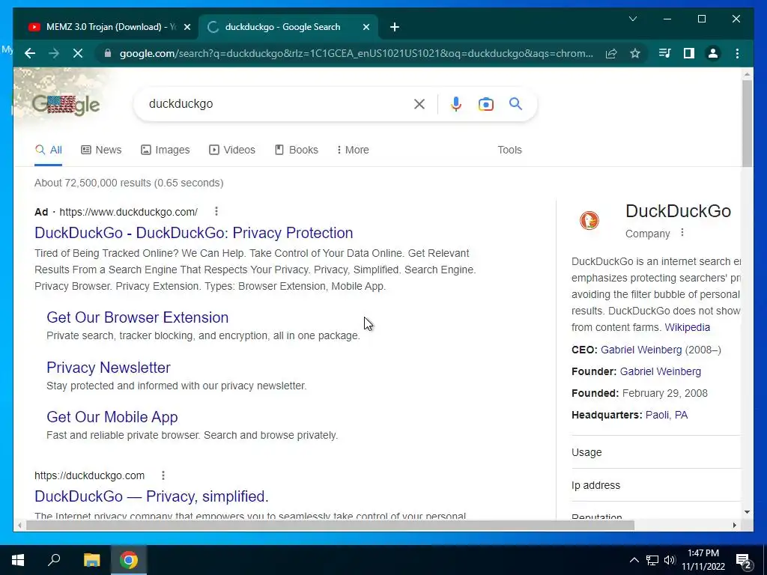The width and height of the screenshot is (767, 575).
Task: Show hidden tray icons chevron
Action: tap(634, 560)
